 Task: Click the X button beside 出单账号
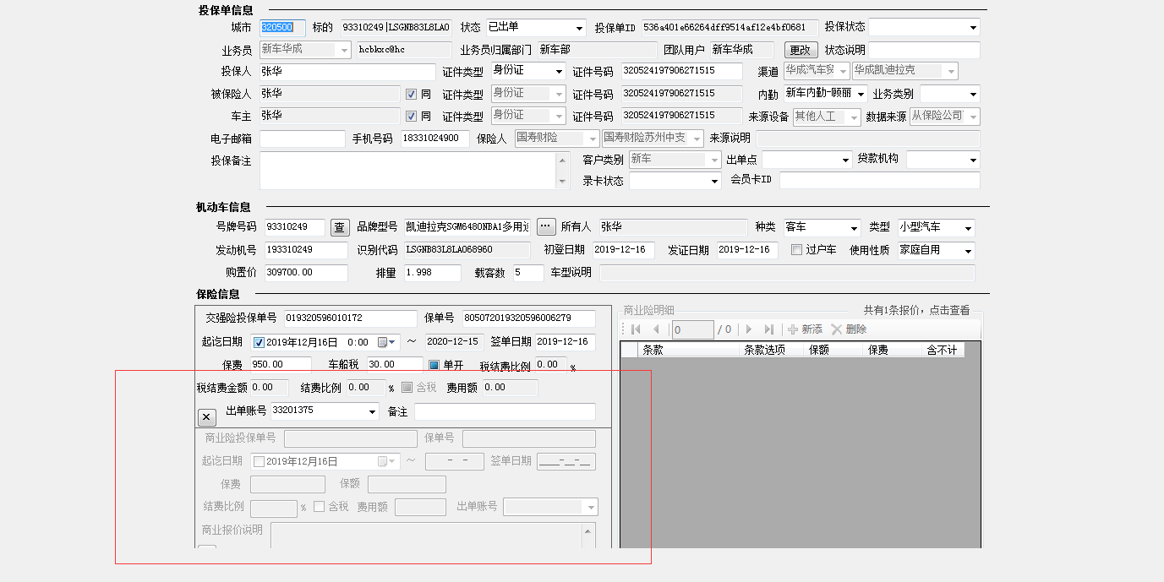[206, 417]
